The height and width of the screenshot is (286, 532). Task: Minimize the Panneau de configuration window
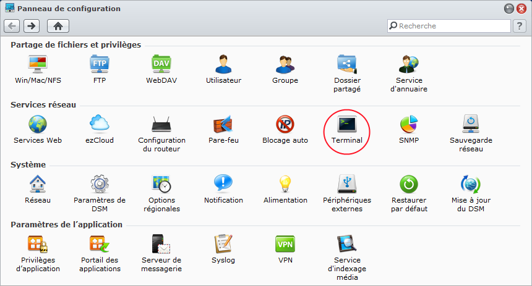click(509, 9)
